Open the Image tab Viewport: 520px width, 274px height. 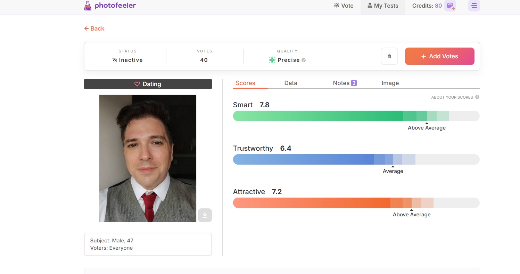click(x=390, y=83)
